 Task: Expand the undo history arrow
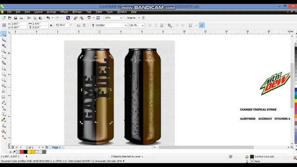click(x=52, y=18)
